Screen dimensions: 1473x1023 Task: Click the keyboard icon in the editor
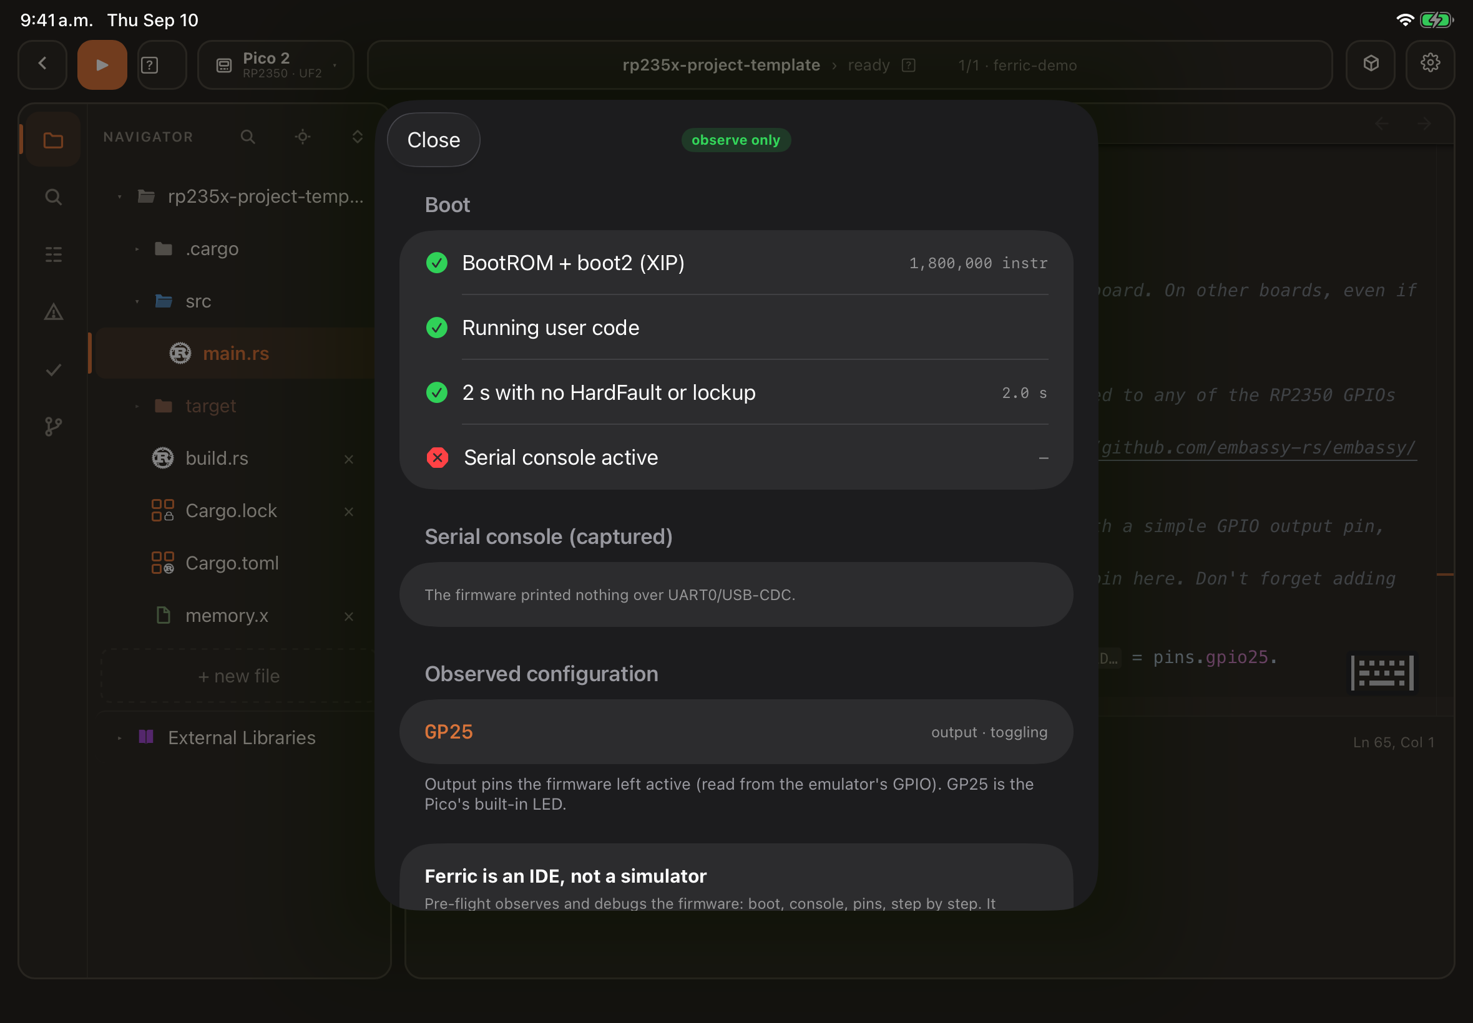point(1382,672)
